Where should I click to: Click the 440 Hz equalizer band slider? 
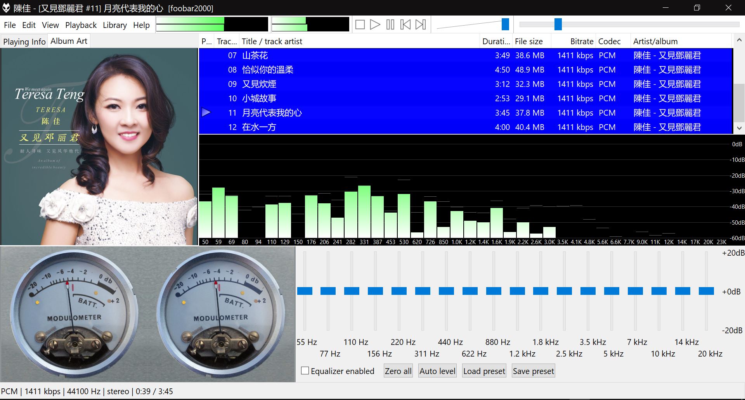point(446,291)
